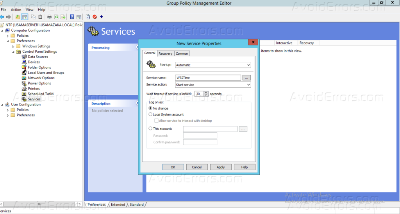Screen dimensions: 400x214
Task: Open the Service action dropdown
Action: pyautogui.click(x=212, y=85)
